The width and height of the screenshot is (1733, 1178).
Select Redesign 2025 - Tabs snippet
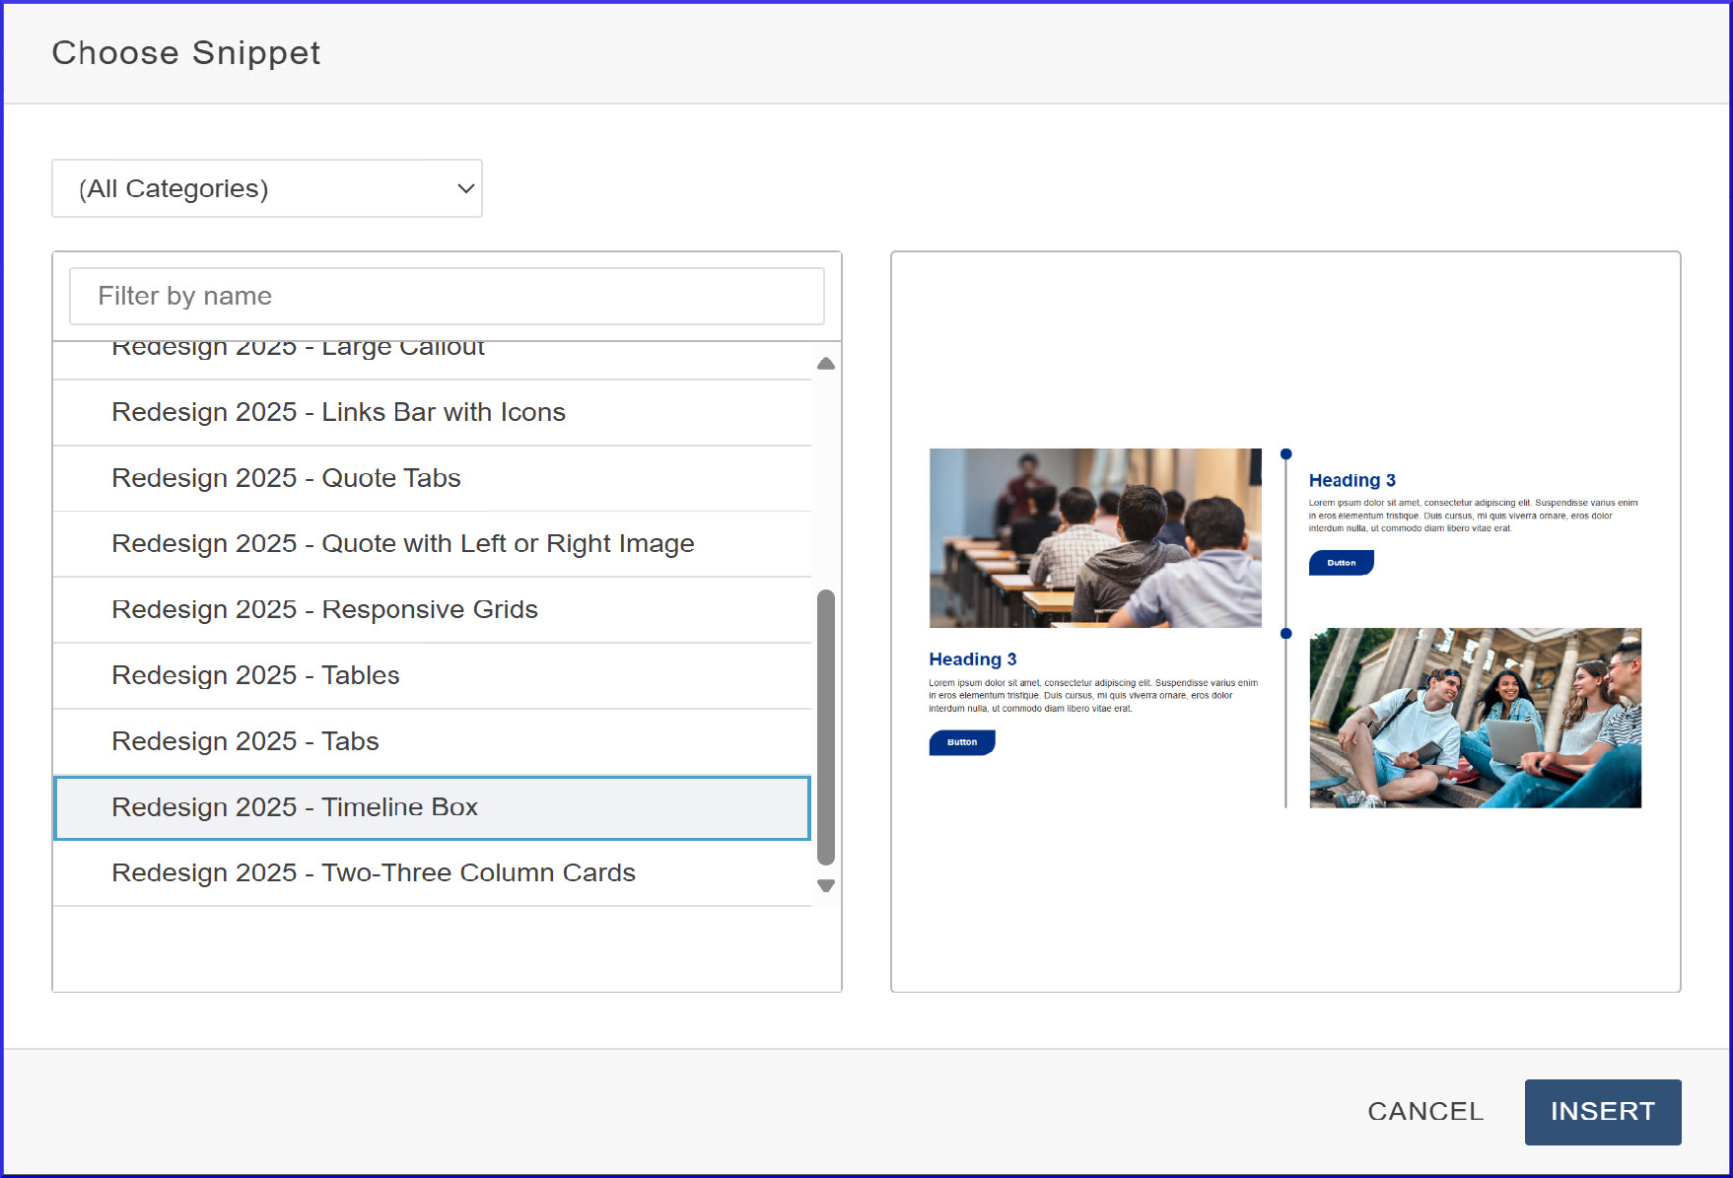click(244, 741)
